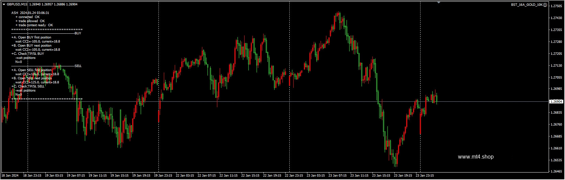
Task: Click the '23 Jan 11:15' time label
Action: pos(360,176)
